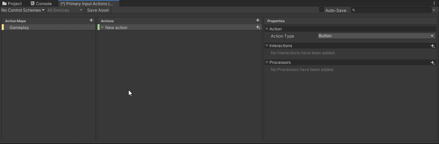Collapse the Interactions section
This screenshot has height=144, width=439.
pyautogui.click(x=267, y=46)
